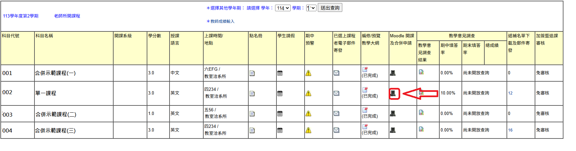Open midterm warning icon for course 002
This screenshot has width=576, height=151.
point(308,94)
